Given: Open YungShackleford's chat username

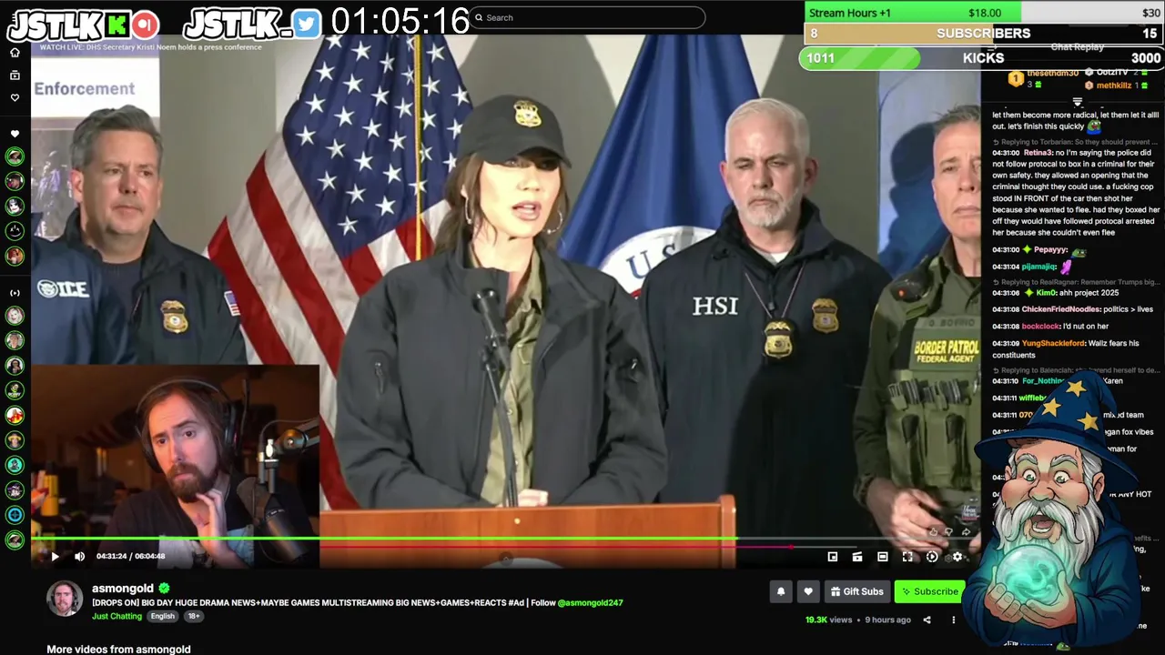Looking at the screenshot, I should point(1053,344).
